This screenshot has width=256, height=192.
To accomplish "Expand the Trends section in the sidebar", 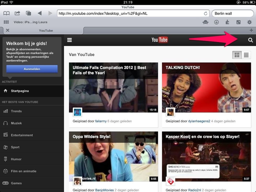I will pos(16,111).
